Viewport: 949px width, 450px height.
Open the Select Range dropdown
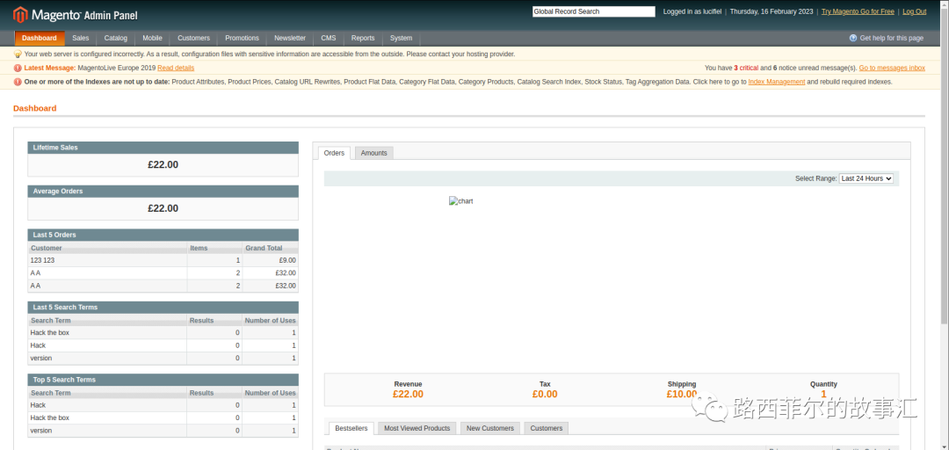[x=866, y=178]
